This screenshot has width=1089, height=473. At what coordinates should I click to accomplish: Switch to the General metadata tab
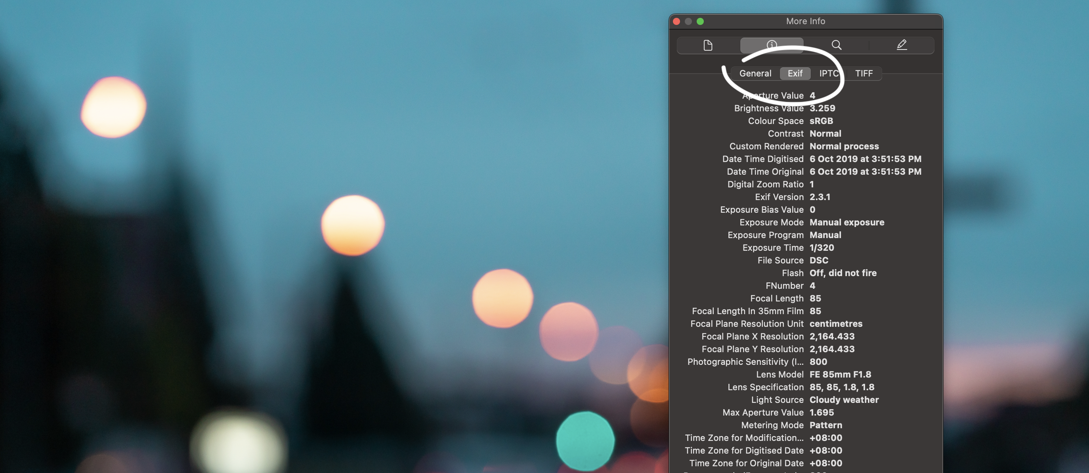coord(755,73)
